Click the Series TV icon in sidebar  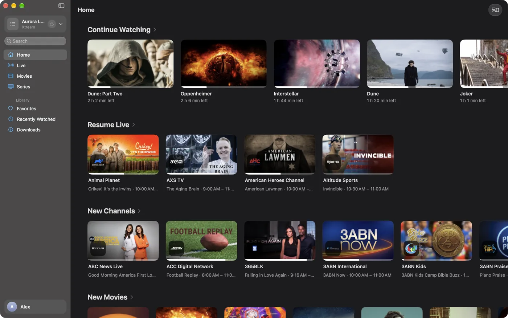tap(11, 86)
